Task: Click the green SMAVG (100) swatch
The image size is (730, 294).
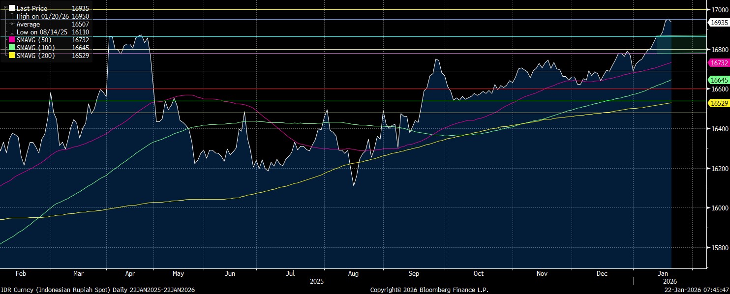Action: click(12, 48)
